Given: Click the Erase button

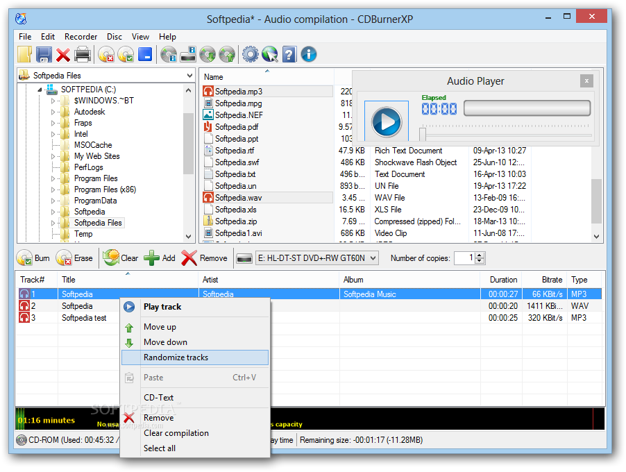Looking at the screenshot, I should tap(74, 258).
